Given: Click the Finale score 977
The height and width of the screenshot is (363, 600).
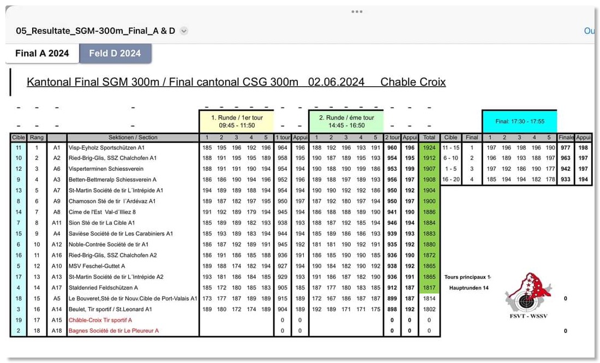Looking at the screenshot, I should (x=566, y=148).
